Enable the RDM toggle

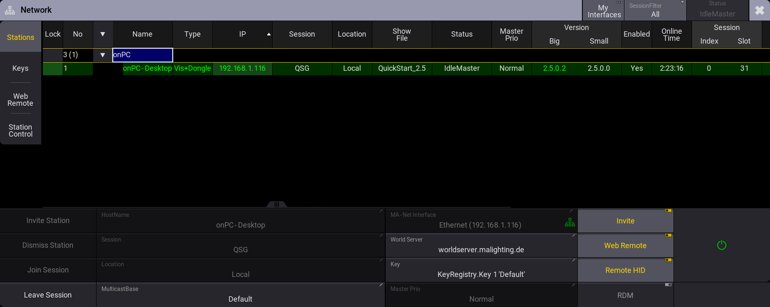(x=625, y=295)
